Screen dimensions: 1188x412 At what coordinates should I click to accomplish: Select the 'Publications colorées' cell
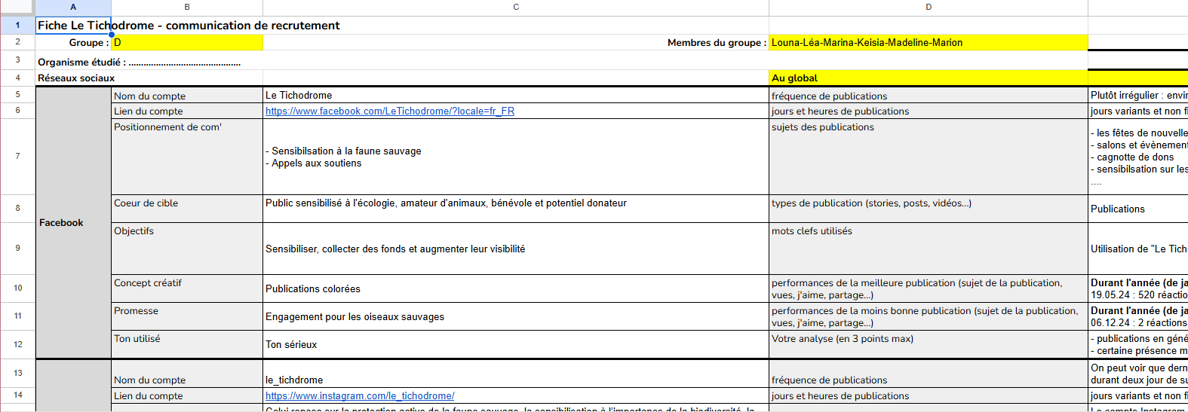(516, 289)
